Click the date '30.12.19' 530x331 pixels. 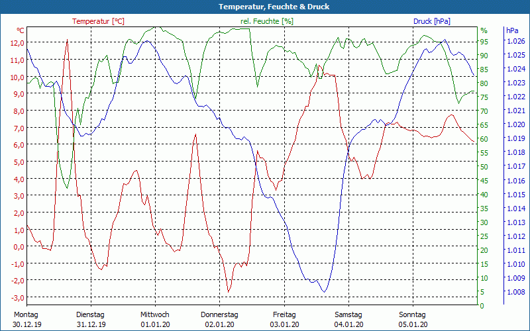[x=27, y=324]
